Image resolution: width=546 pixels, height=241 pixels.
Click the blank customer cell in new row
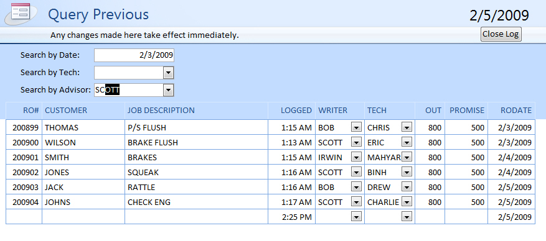coord(83,217)
